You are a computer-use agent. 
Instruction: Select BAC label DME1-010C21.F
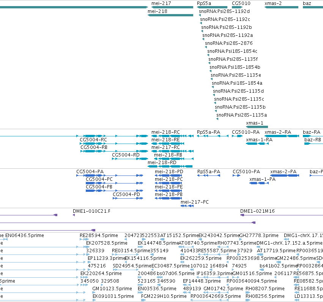pos(92,211)
